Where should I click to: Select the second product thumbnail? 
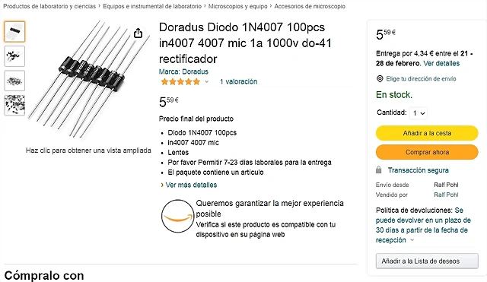pos(14,56)
